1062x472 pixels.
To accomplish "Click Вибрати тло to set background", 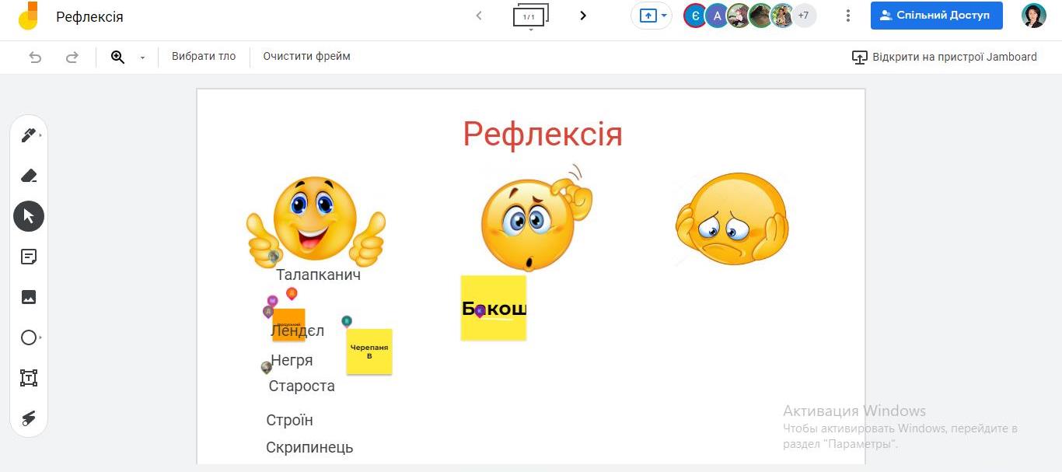I will [x=204, y=56].
